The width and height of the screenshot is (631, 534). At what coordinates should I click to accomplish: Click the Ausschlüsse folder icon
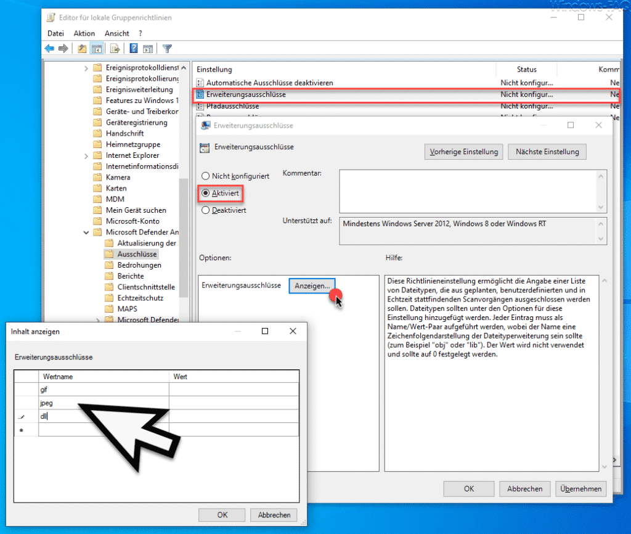109,254
